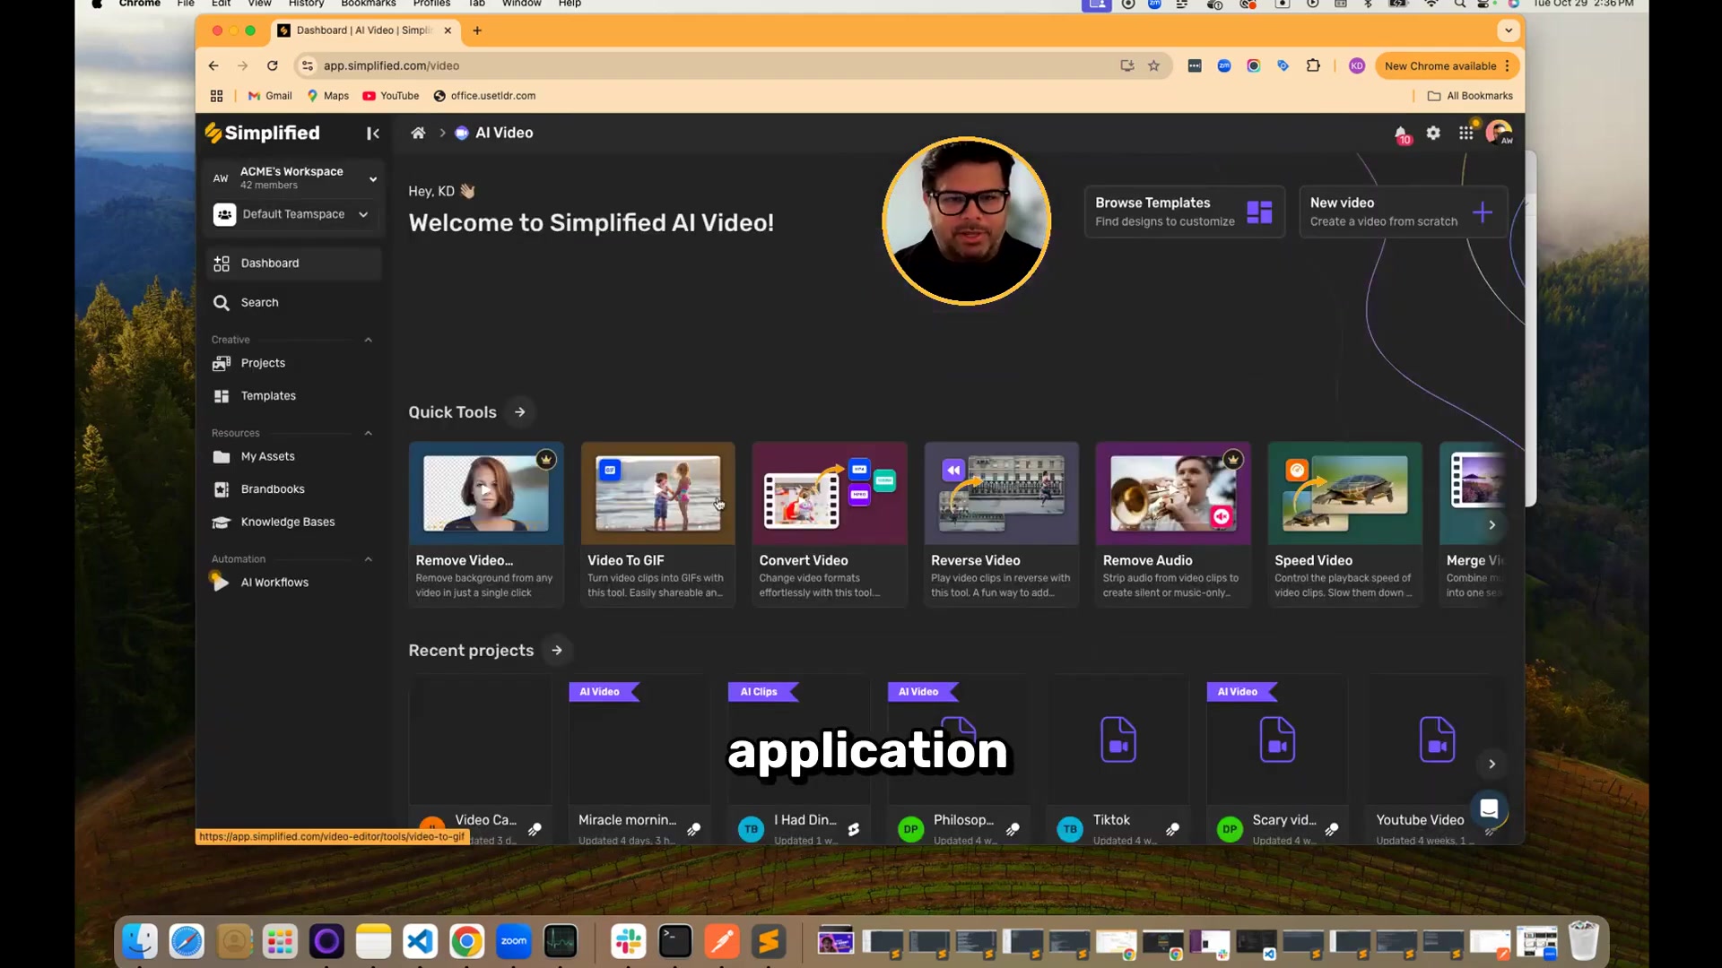The image size is (1722, 968).
Task: Pin the Video Ca... project
Action: click(x=535, y=830)
